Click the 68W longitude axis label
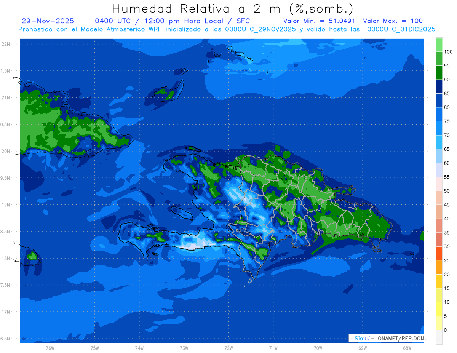457x353 pixels. [407, 348]
